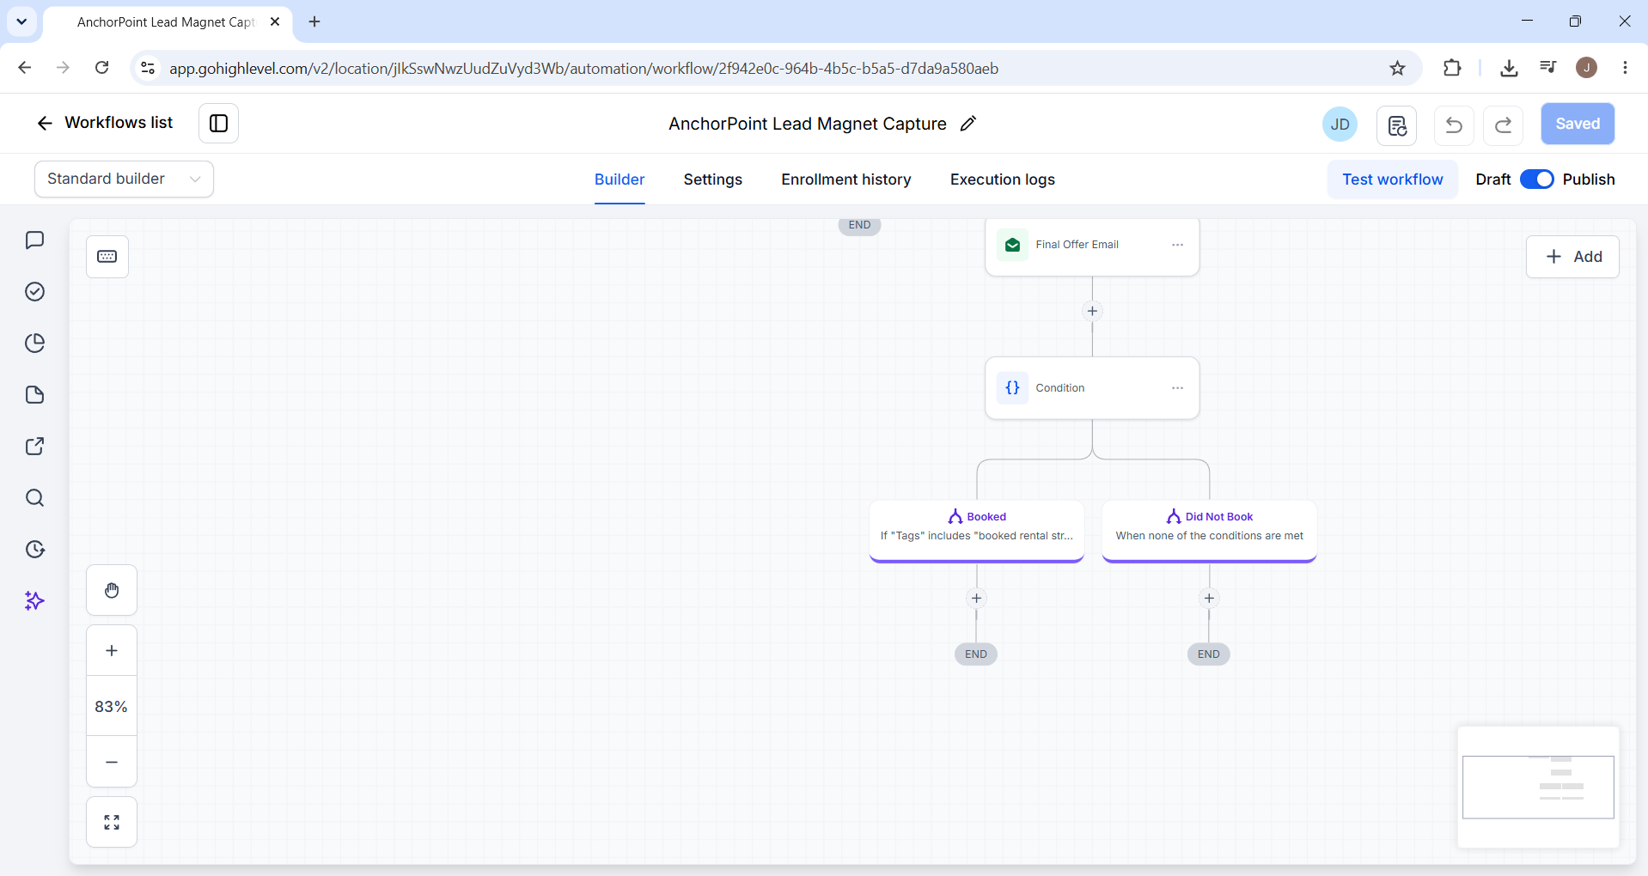The image size is (1648, 876).
Task: Select the Condition node
Action: point(1092,388)
